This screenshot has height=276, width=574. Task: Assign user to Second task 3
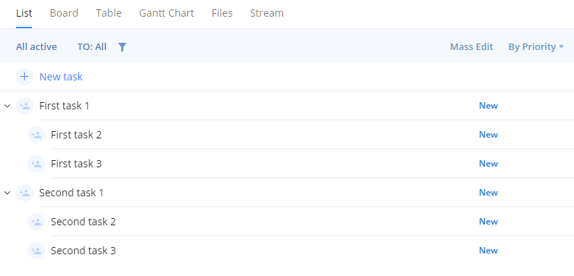tap(36, 251)
